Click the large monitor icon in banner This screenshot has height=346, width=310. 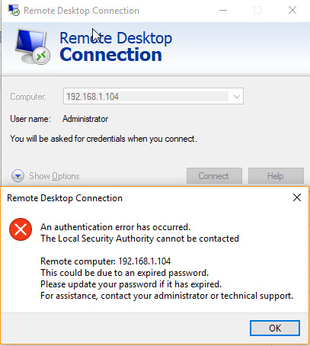[33, 46]
